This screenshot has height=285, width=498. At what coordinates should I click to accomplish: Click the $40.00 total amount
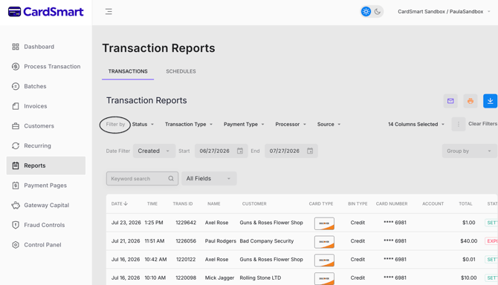coord(468,241)
